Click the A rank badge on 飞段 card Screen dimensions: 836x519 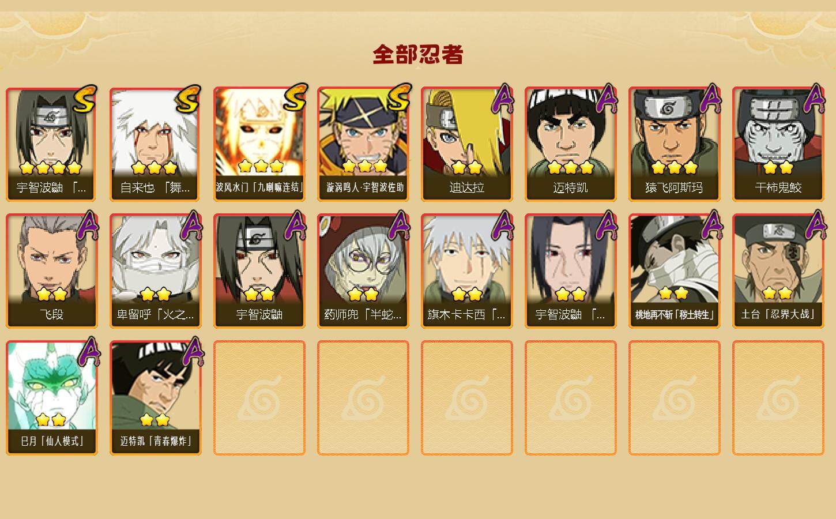[x=88, y=225]
